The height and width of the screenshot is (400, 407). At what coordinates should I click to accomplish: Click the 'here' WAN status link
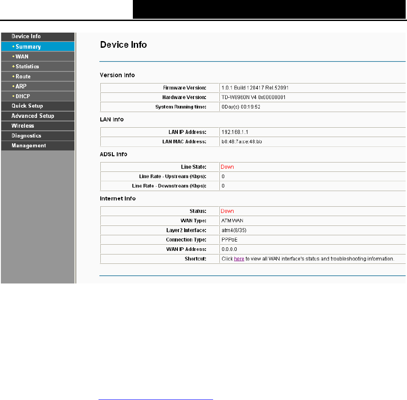tap(239, 259)
